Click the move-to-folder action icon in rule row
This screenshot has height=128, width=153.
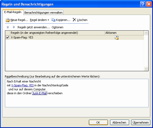coord(117,37)
